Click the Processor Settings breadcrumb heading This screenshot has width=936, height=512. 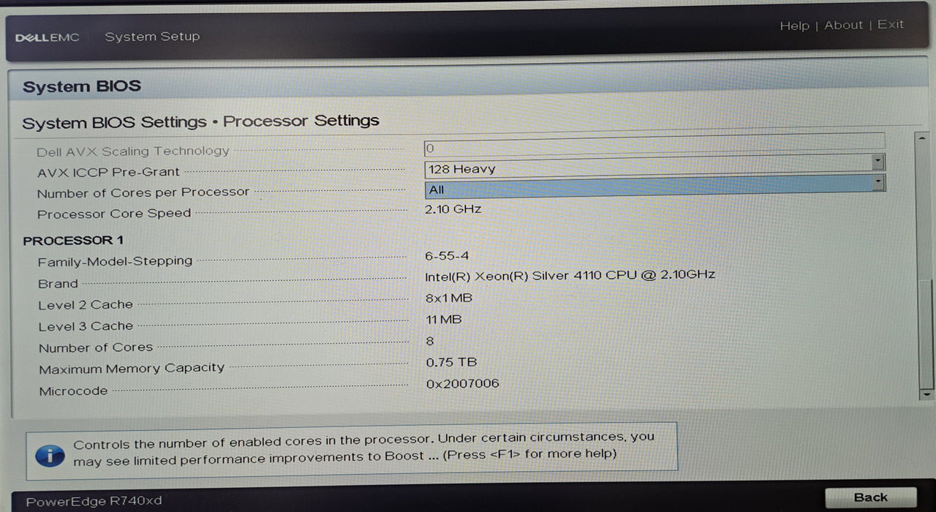click(x=301, y=121)
